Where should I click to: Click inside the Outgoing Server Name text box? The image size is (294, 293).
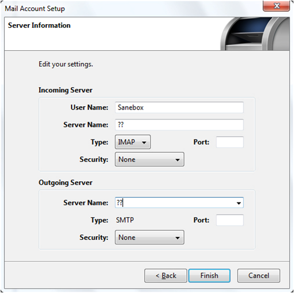175,202
